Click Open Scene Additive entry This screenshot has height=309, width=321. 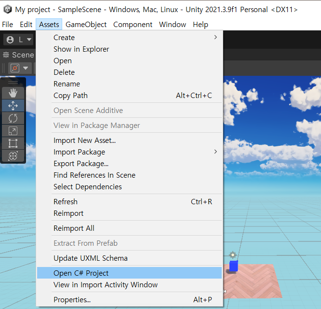[129, 111]
